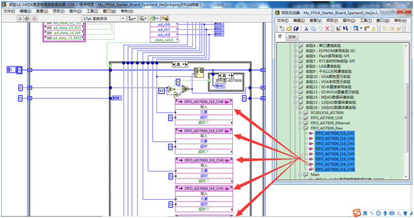This screenshot has width=414, height=218.
Task: Expand the FIFO_AD7606_USB folder
Action: coord(300,118)
